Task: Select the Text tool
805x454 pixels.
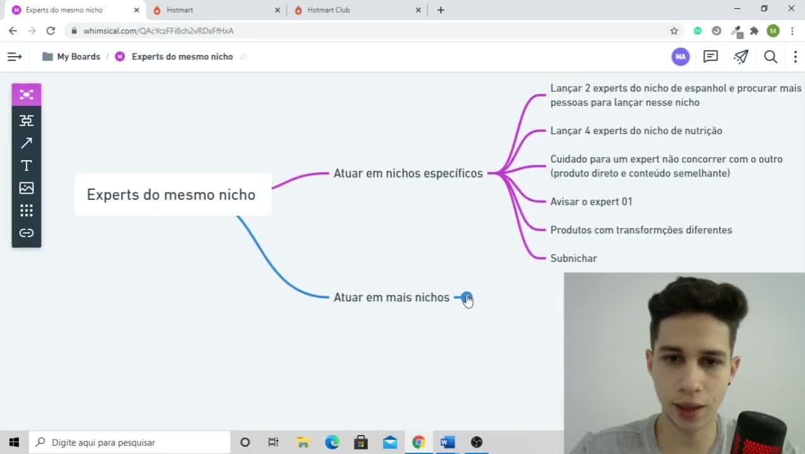Action: coord(26,165)
